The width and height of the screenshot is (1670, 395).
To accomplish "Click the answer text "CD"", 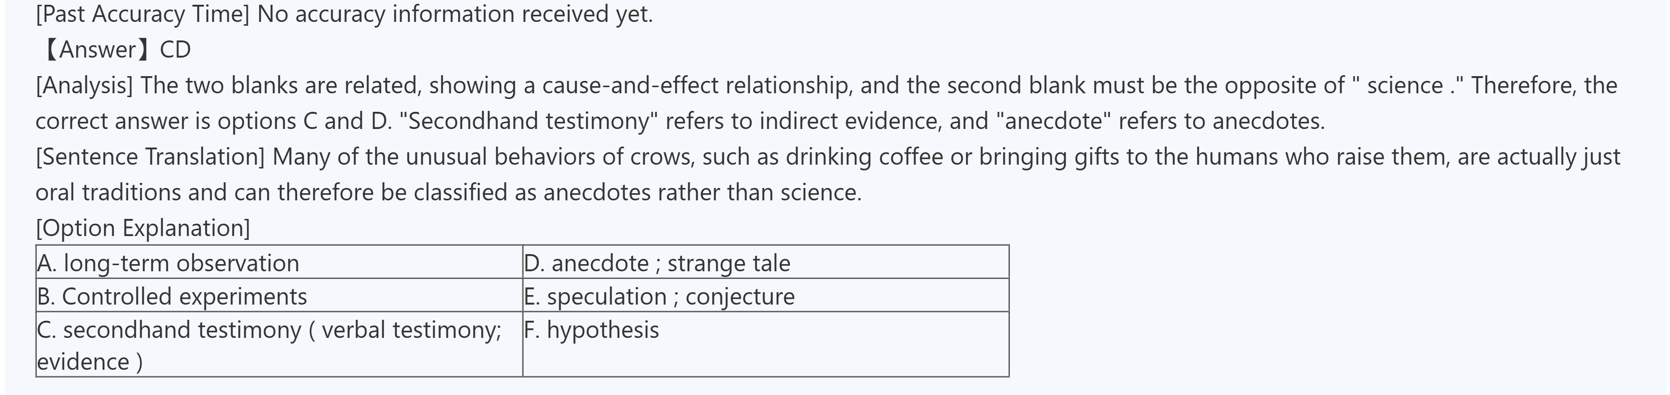I will (x=175, y=50).
